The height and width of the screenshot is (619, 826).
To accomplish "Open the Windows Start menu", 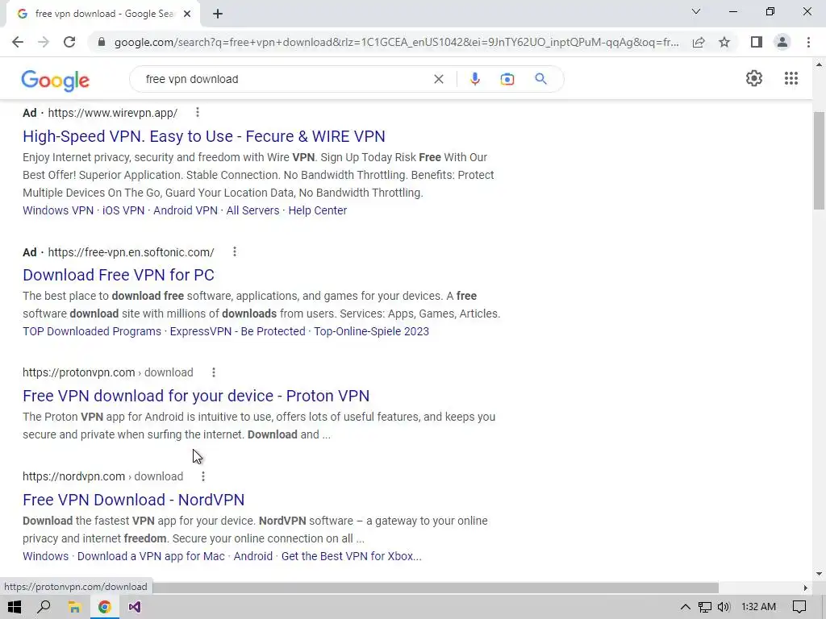I will tap(15, 607).
